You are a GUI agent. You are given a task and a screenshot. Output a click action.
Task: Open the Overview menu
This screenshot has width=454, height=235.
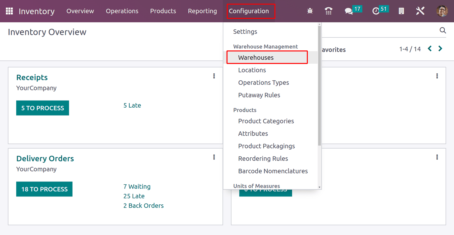80,11
